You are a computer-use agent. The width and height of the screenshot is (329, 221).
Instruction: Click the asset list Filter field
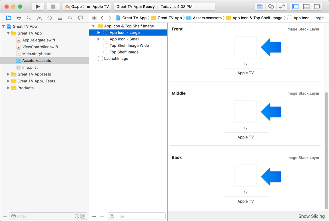click(x=137, y=216)
